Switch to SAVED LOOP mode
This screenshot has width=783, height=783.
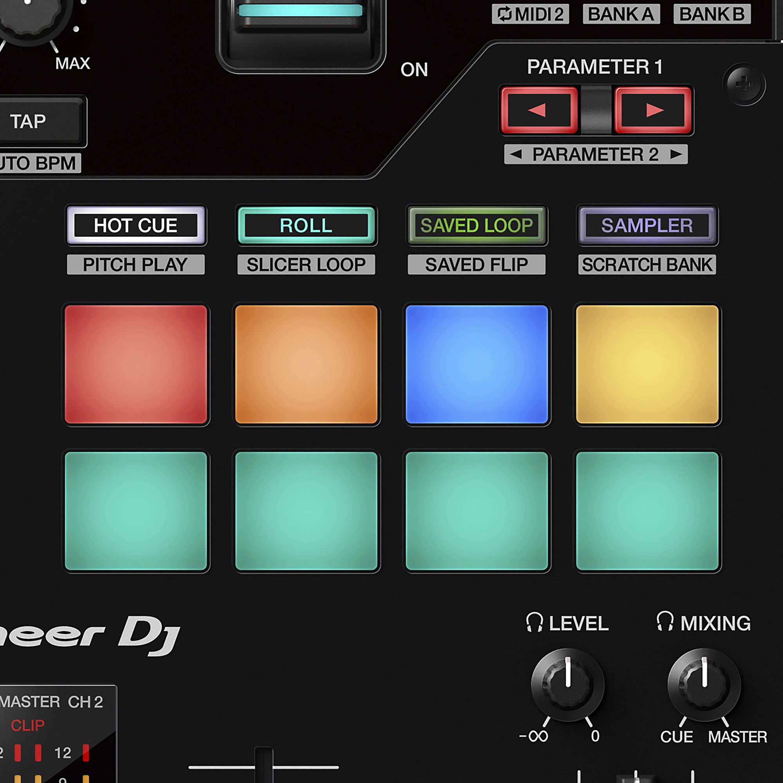pos(476,226)
